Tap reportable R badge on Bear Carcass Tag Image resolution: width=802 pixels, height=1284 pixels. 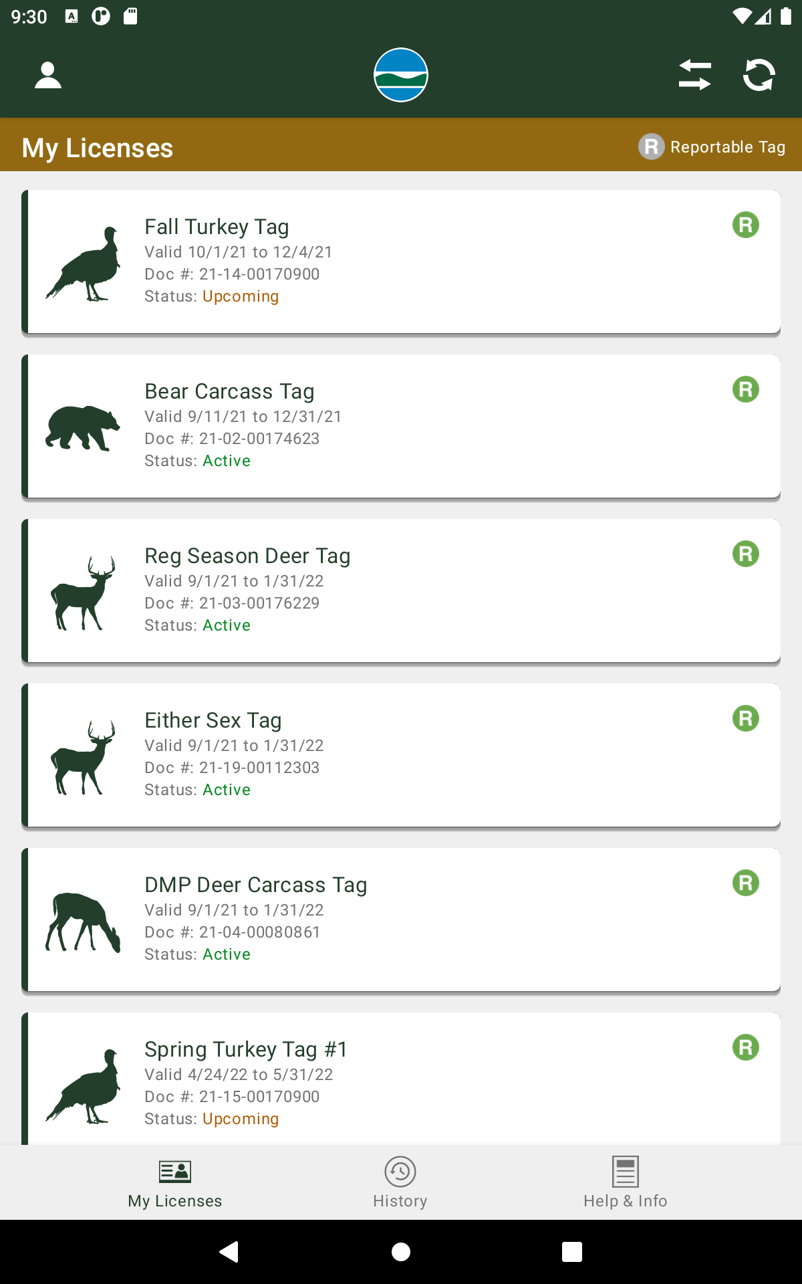pos(745,389)
